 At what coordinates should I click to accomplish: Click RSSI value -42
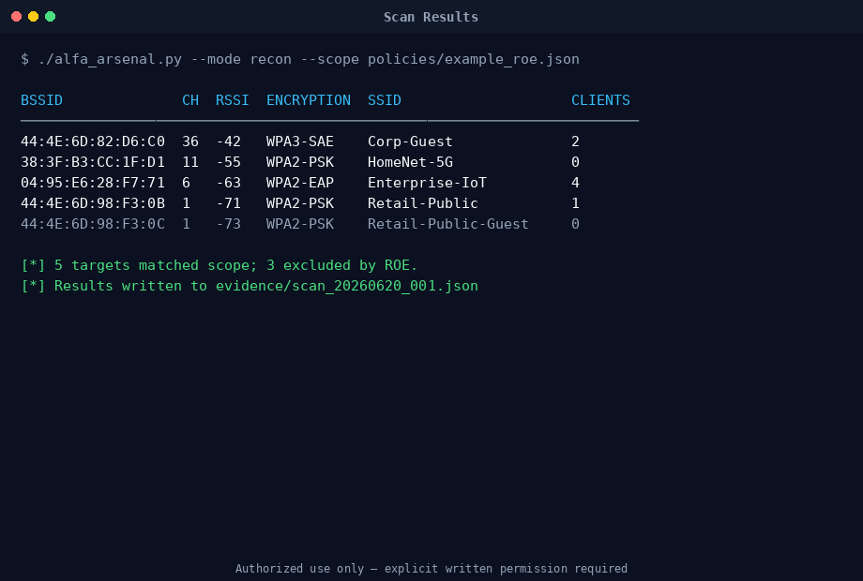pyautogui.click(x=228, y=142)
